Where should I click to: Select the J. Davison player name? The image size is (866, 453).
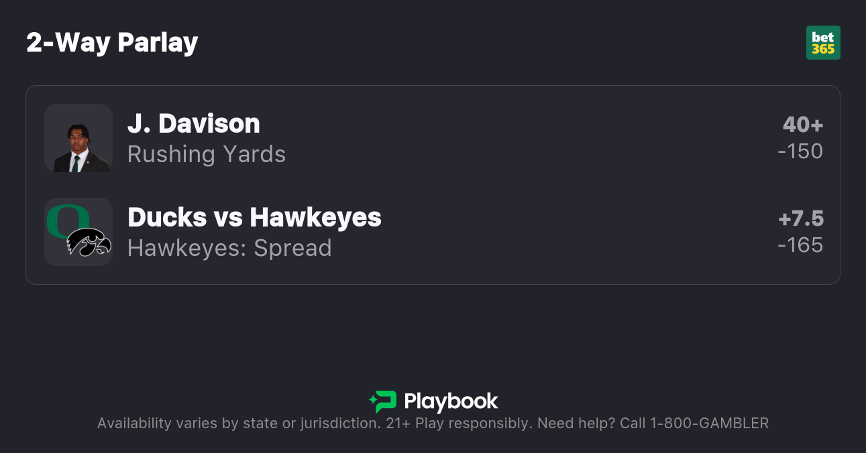(193, 124)
